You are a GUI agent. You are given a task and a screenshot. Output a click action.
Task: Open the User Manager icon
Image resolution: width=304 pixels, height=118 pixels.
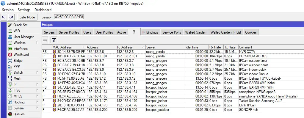pos(10,37)
